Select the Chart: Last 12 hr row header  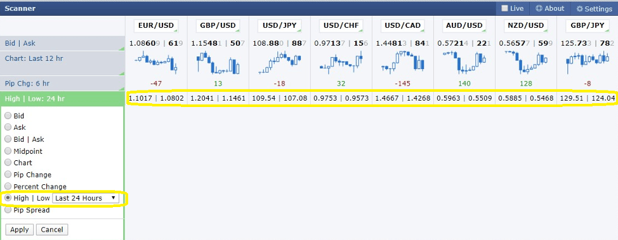click(x=62, y=63)
